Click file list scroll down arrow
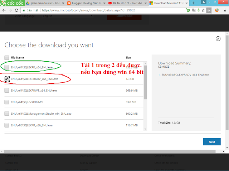This screenshot has height=171, width=229. [145, 129]
